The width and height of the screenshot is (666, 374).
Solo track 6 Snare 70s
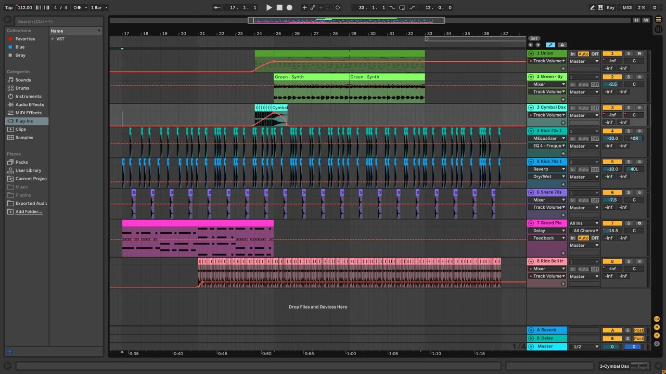tap(628, 193)
